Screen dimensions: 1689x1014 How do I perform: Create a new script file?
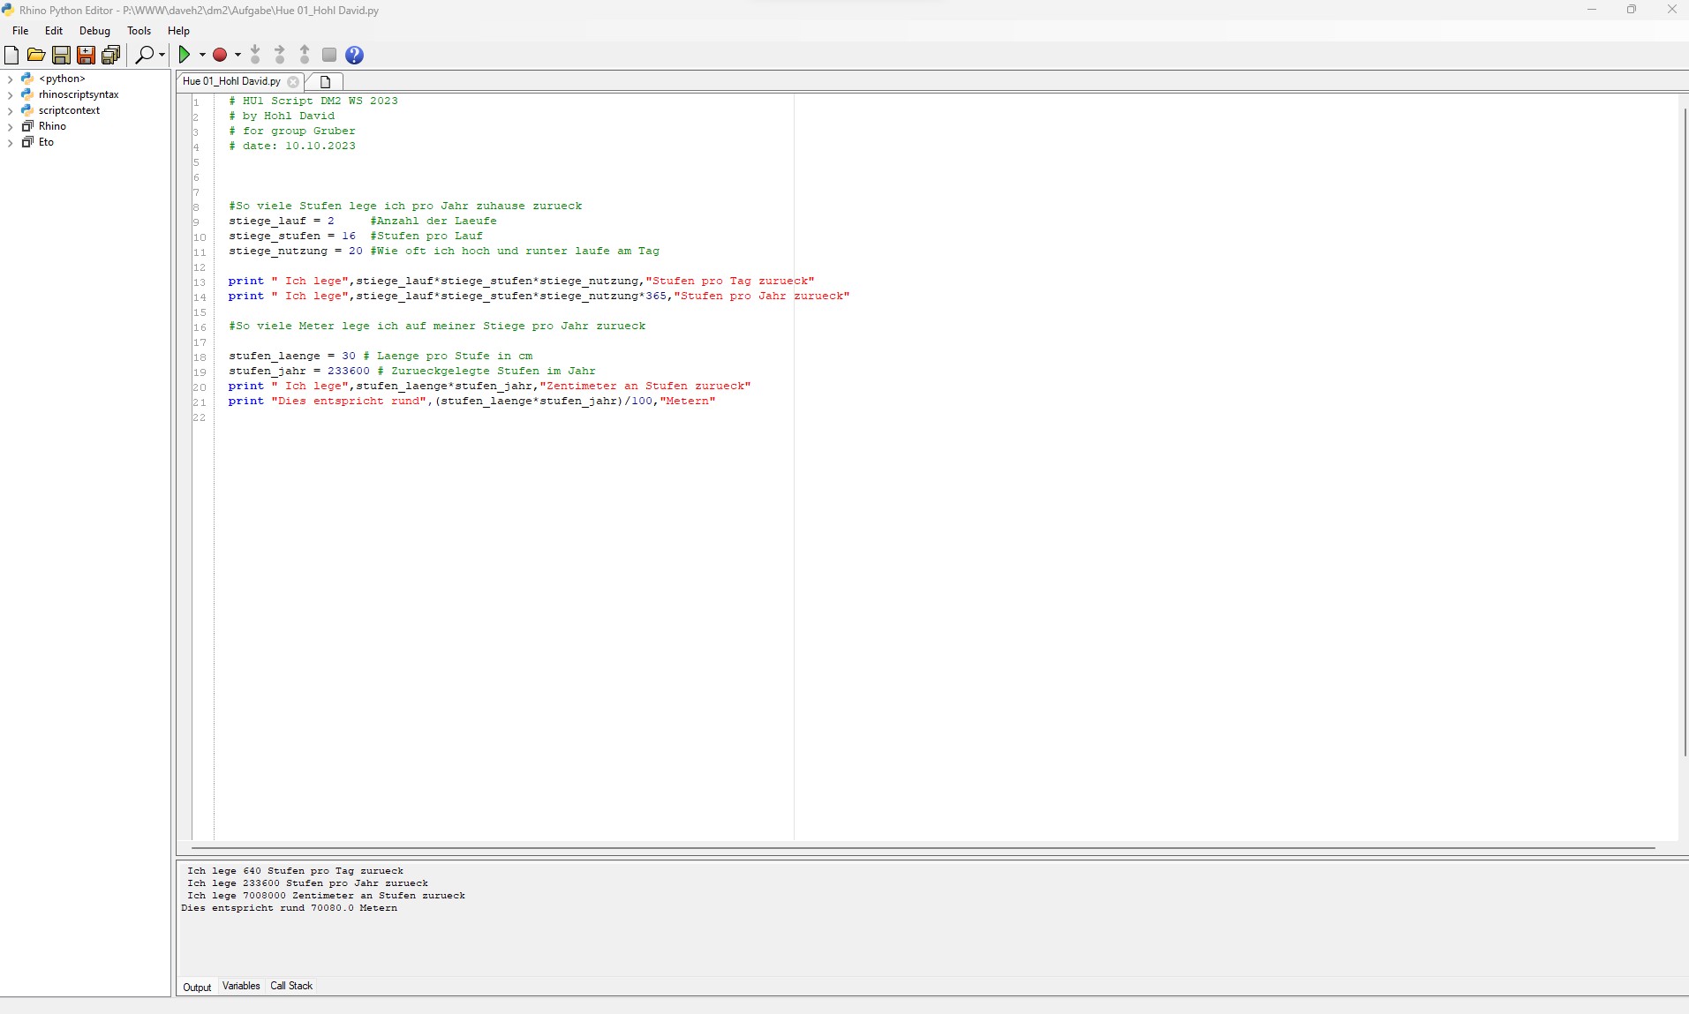tap(11, 56)
